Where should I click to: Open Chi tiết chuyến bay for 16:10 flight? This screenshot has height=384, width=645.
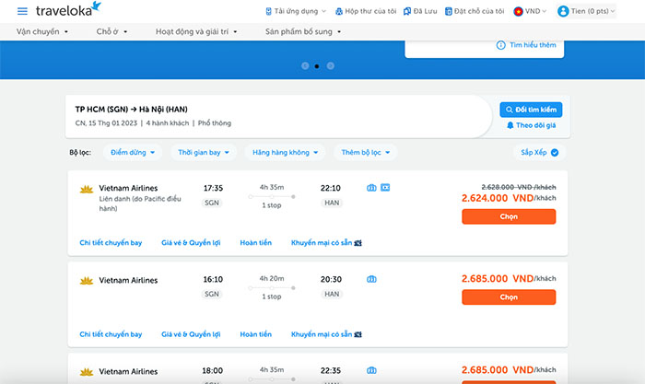tap(111, 334)
